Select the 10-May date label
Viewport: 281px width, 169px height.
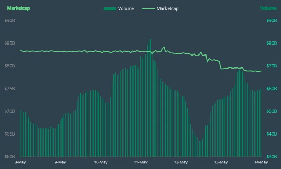tap(101, 162)
